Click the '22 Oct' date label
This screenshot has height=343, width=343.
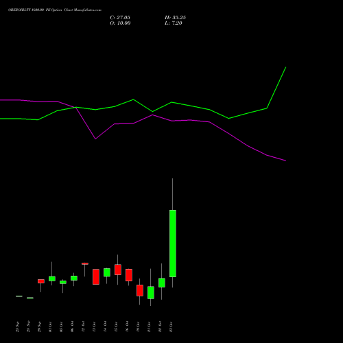pyautogui.click(x=160, y=327)
